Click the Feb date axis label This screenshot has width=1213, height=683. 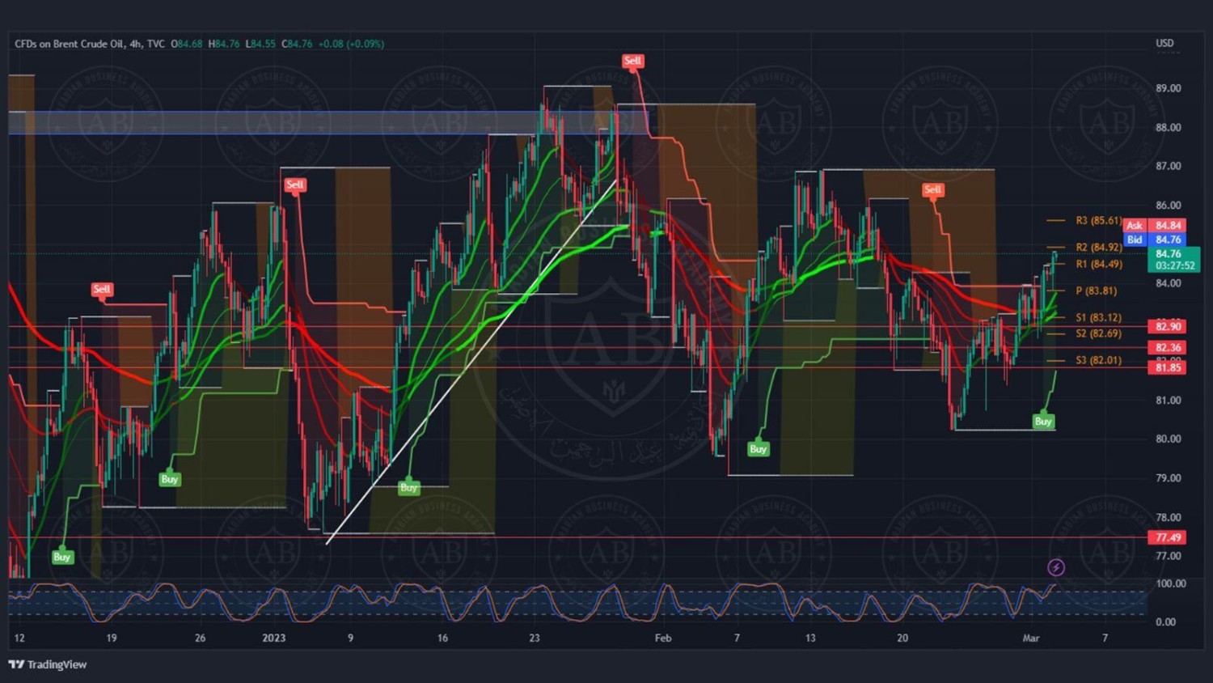[x=663, y=638]
